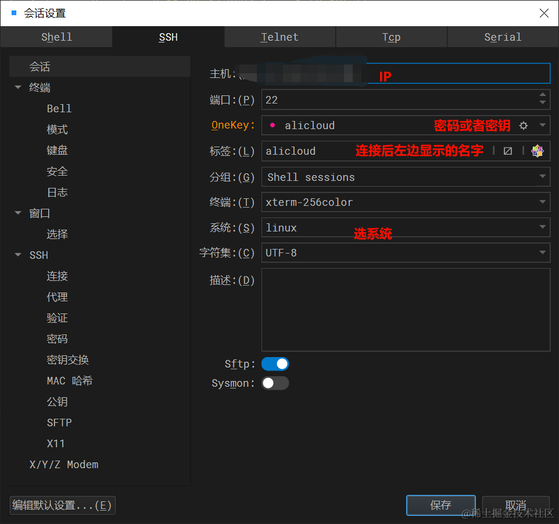Disable the Sftp toggle
The width and height of the screenshot is (559, 524).
pos(275,363)
